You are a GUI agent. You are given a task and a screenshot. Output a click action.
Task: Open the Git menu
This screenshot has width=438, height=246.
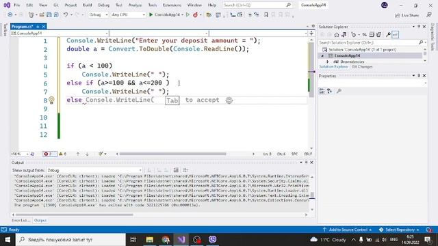click(56, 5)
